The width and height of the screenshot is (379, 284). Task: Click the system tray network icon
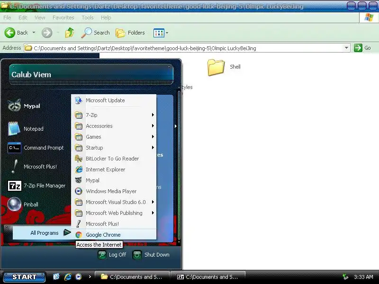[345, 277]
